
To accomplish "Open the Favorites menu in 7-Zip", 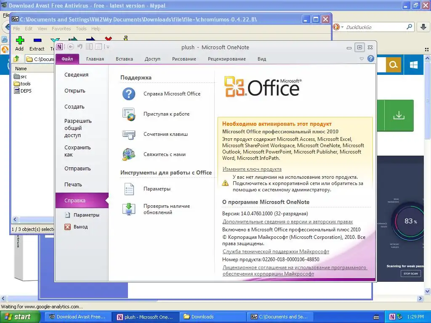I will pos(61,29).
